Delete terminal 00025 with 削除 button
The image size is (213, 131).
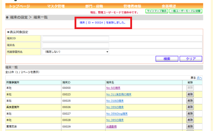190,101
